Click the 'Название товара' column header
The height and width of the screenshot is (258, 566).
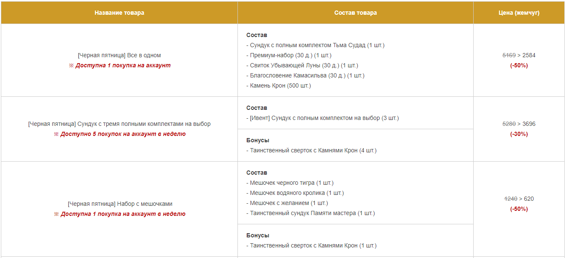pyautogui.click(x=119, y=13)
